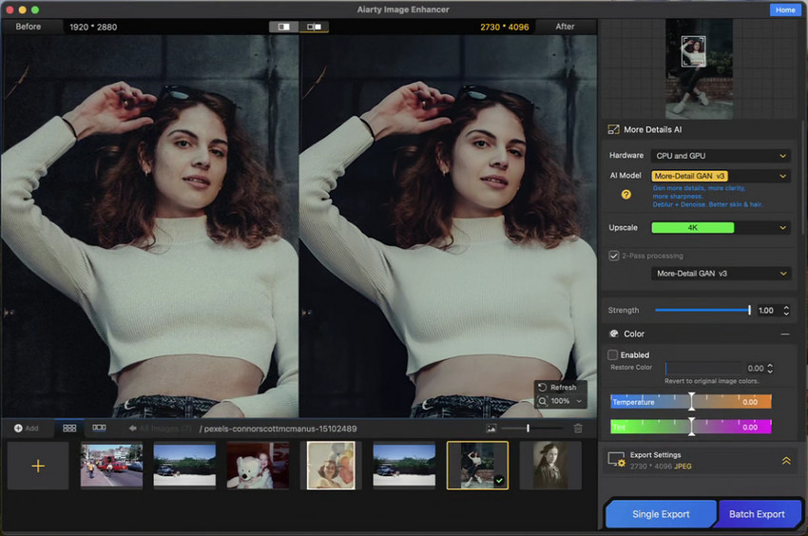Switch to grid thumbnail view
This screenshot has height=536, width=808.
pos(69,428)
